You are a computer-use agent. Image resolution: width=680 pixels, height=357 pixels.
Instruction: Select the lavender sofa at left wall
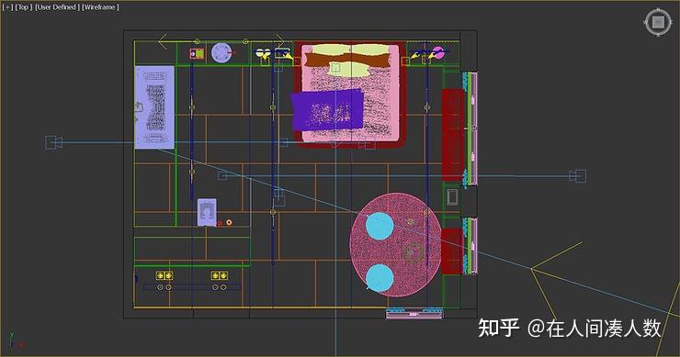point(154,107)
